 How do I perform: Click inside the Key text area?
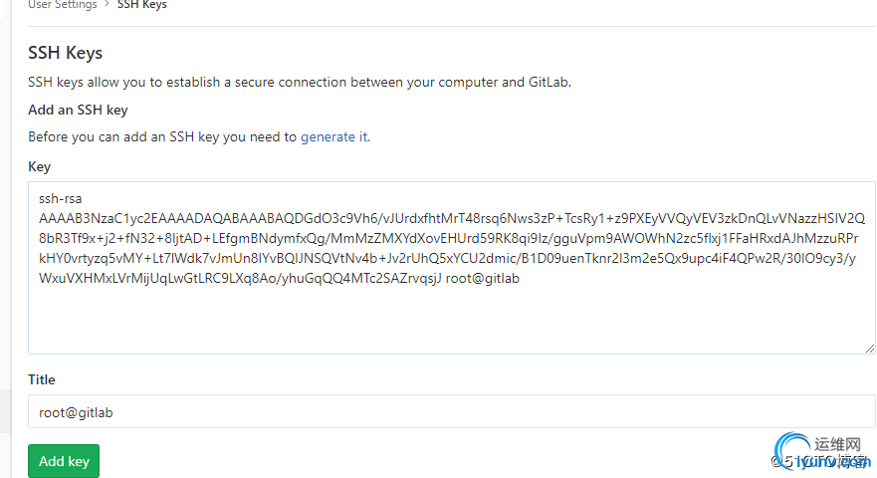(452, 268)
